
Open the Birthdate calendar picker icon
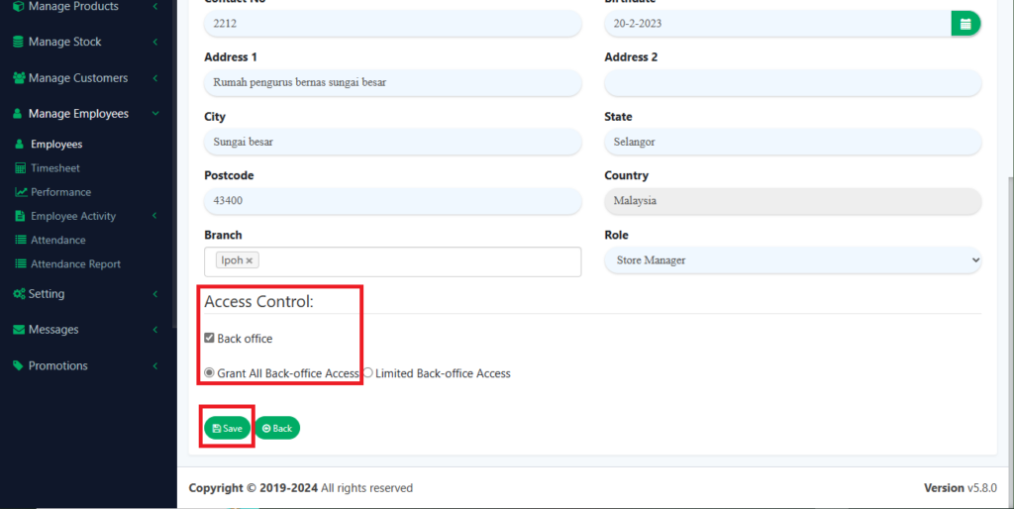click(965, 24)
